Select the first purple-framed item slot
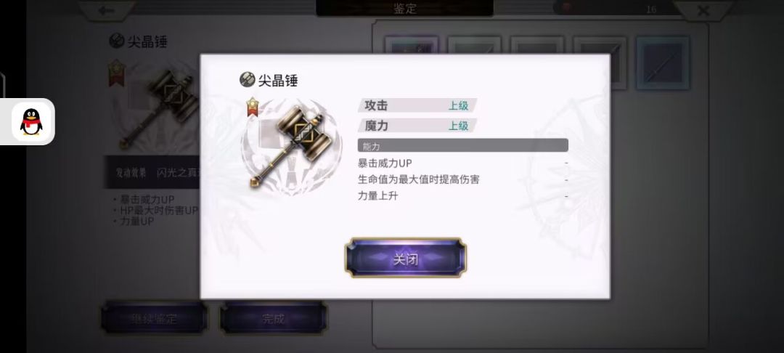 tap(412, 45)
